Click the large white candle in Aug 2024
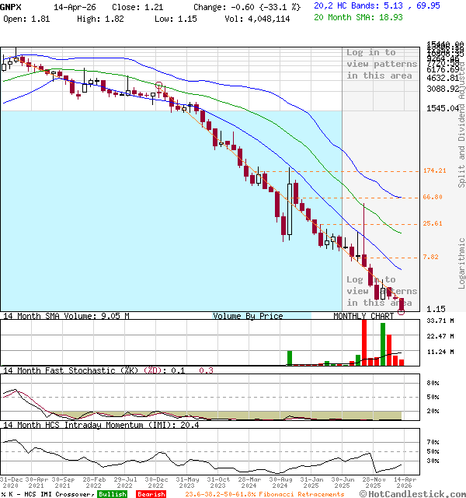Viewport: 466px width, 498px height. click(290, 209)
